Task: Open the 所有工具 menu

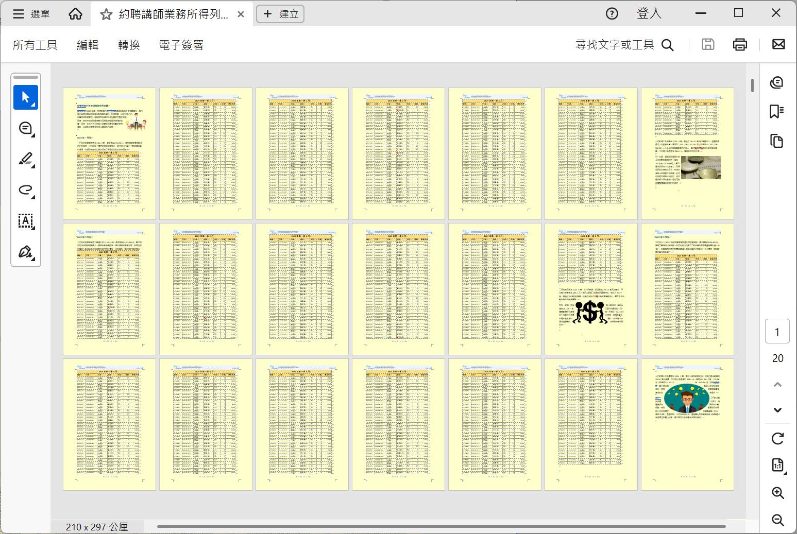Action: click(x=35, y=45)
